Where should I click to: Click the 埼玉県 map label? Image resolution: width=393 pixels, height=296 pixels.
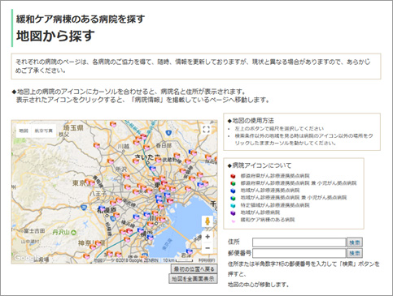click(x=73, y=127)
